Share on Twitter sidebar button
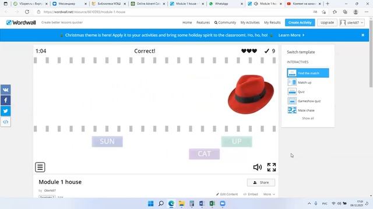The width and height of the screenshot is (373, 209). pos(5,111)
